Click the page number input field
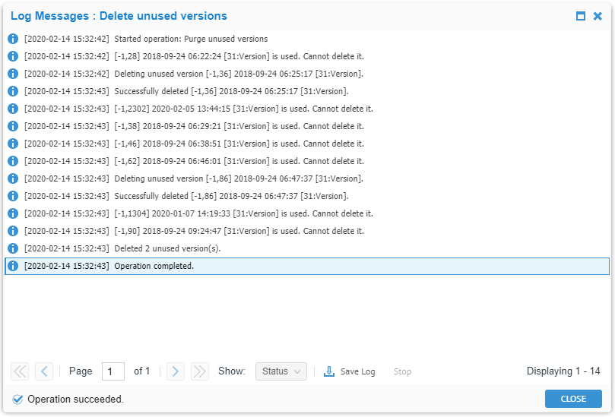Screen dimensions: 615x417 (x=113, y=371)
